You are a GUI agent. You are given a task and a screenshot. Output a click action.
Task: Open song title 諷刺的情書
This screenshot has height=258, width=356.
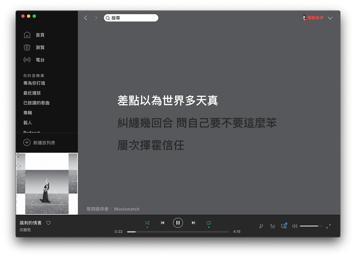[x=31, y=223]
